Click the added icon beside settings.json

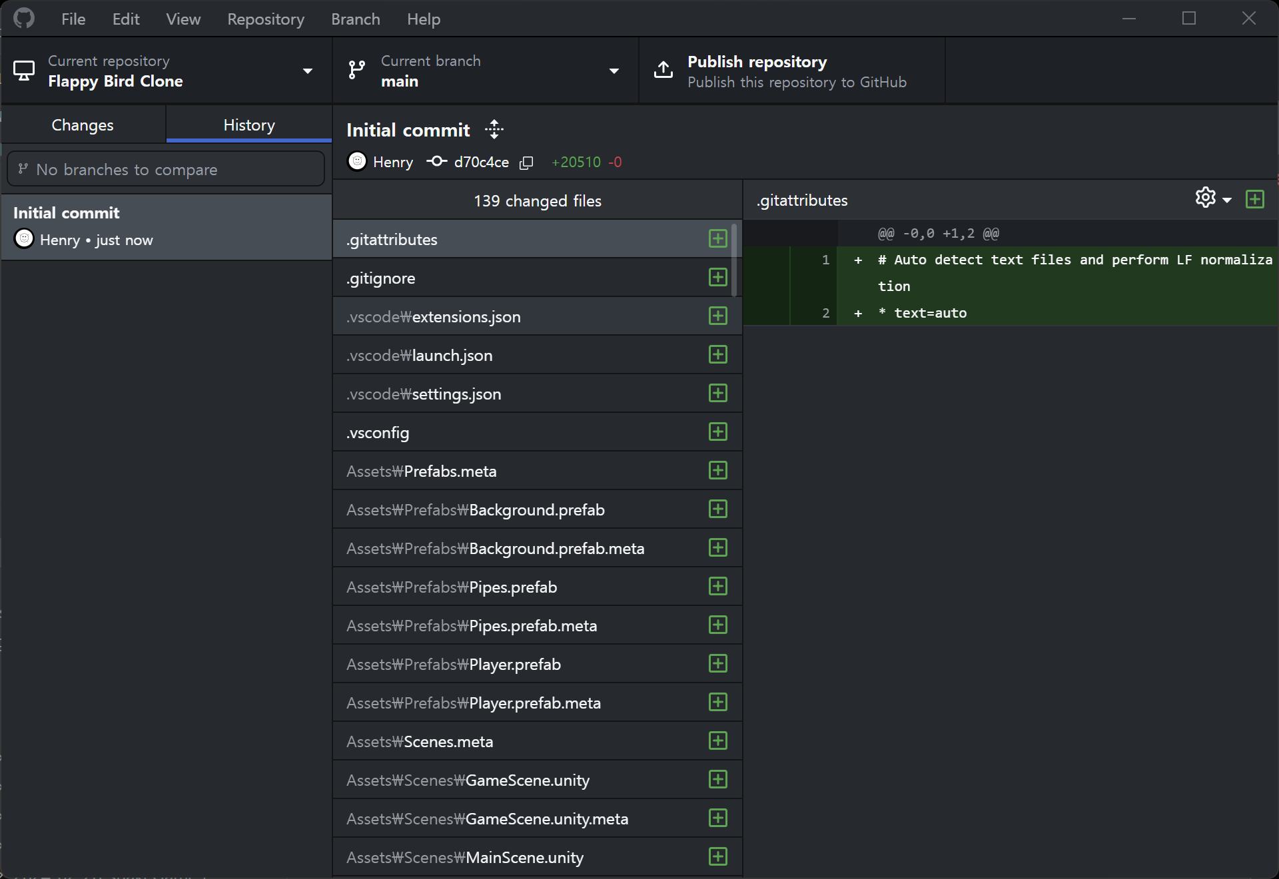click(x=718, y=394)
